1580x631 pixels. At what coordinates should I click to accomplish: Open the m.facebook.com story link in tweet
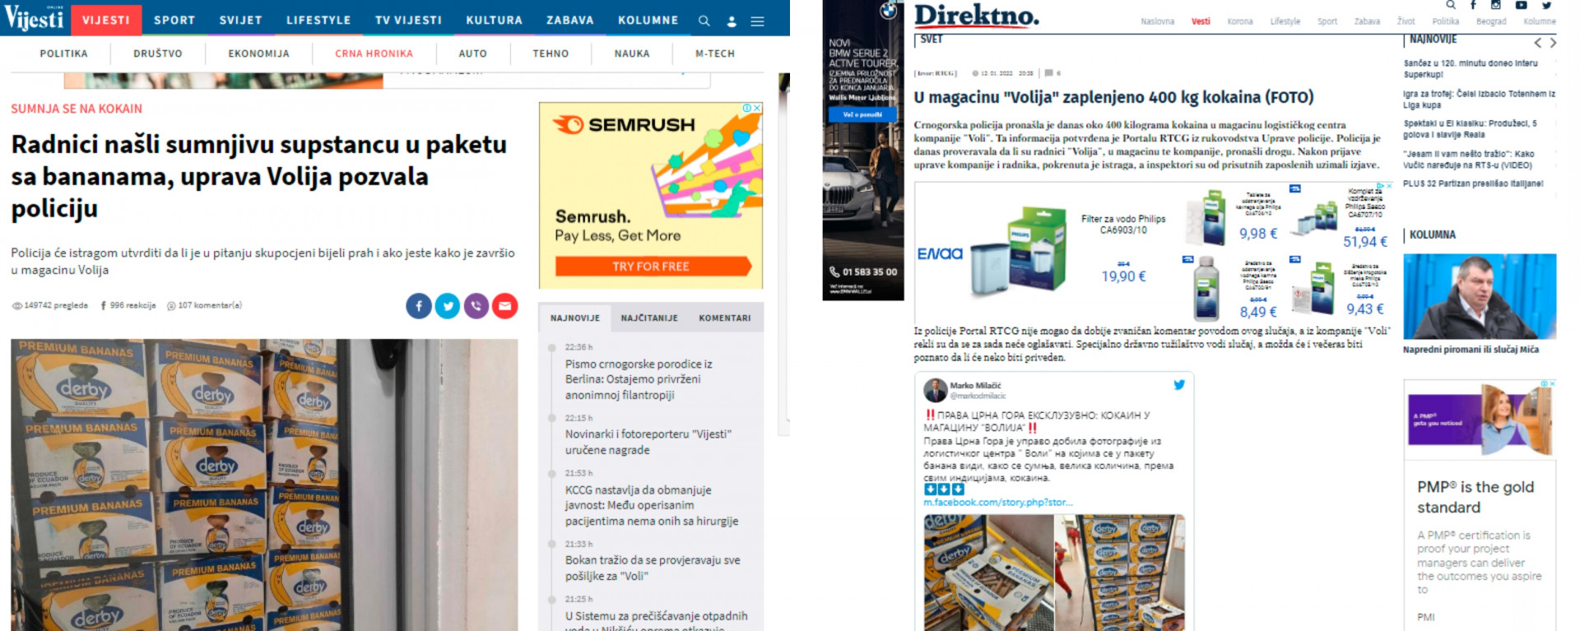point(997,503)
